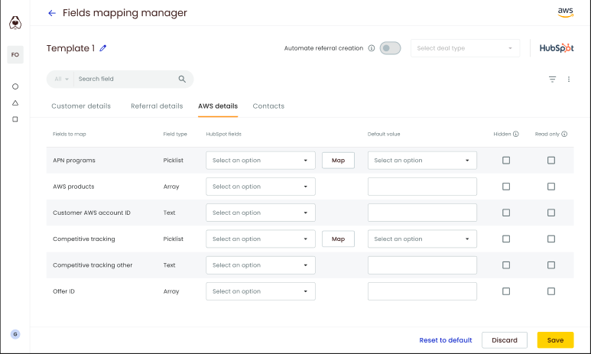
Task: Click the info icon next to Read only
Action: [x=564, y=134]
